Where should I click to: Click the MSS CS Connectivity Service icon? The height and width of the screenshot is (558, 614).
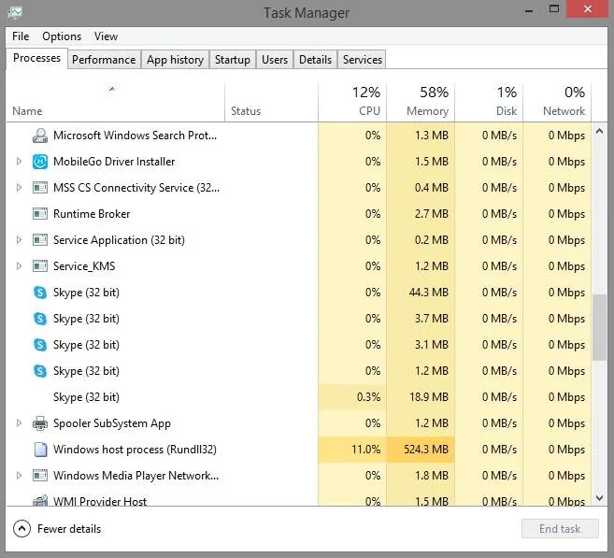40,188
